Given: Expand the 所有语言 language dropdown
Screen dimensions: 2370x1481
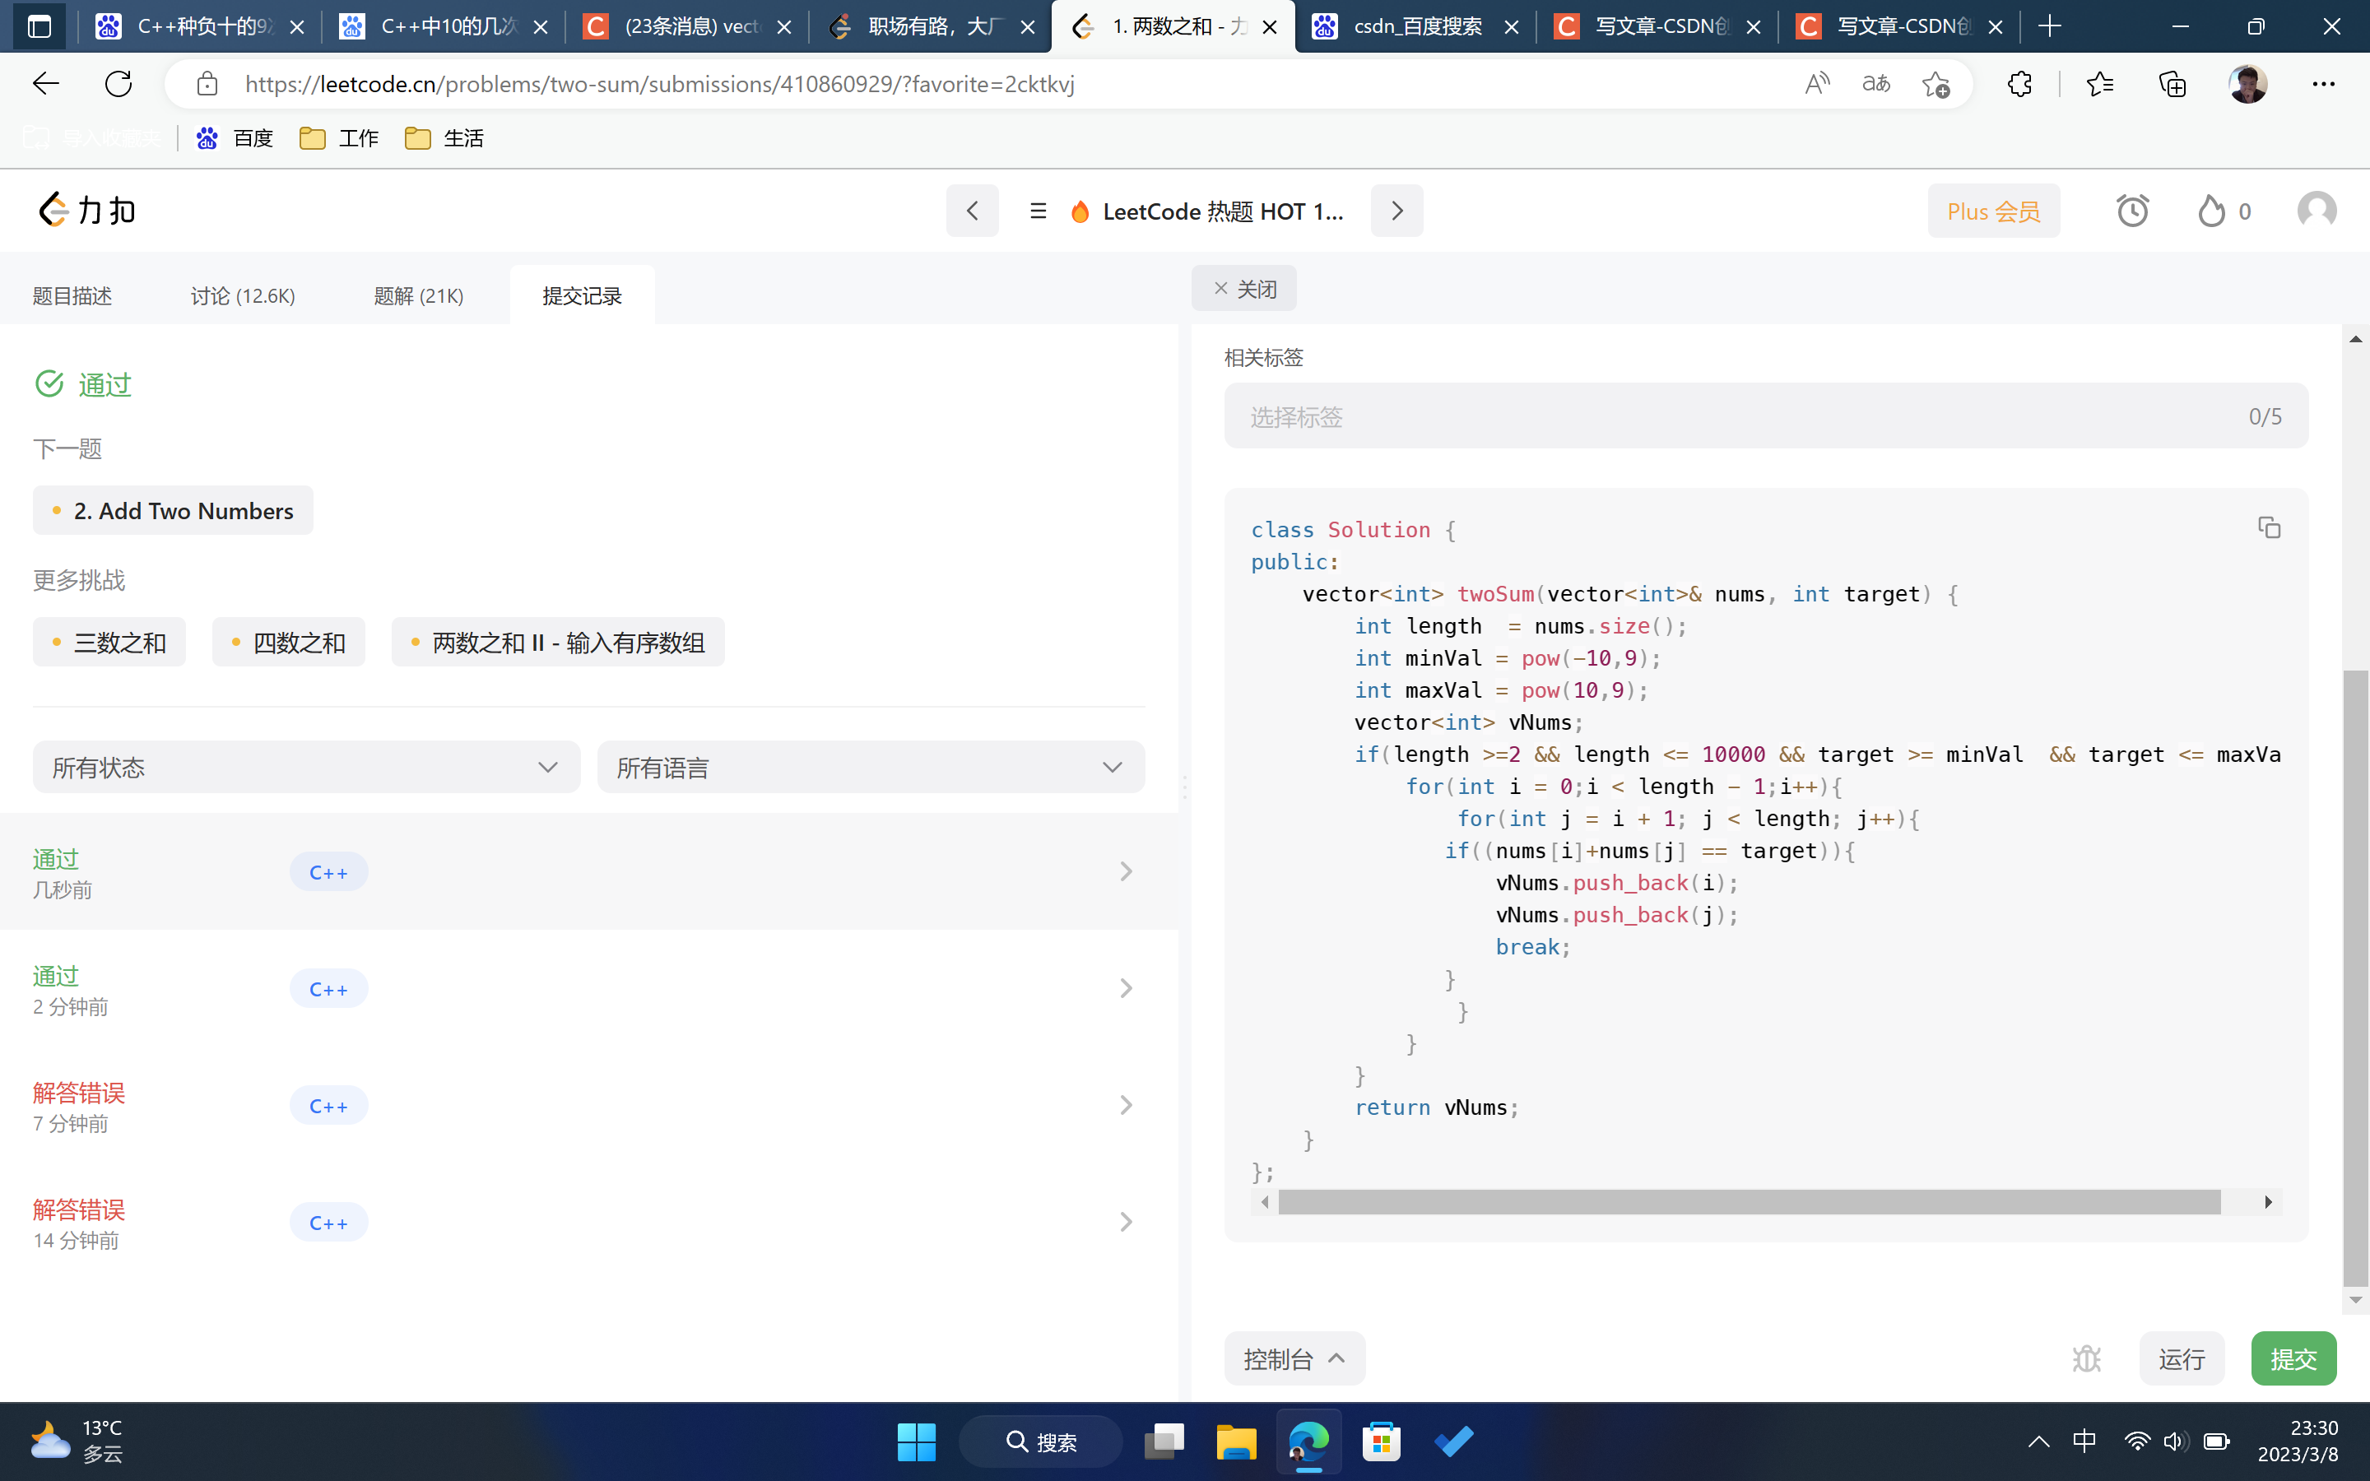Looking at the screenshot, I should 870,767.
